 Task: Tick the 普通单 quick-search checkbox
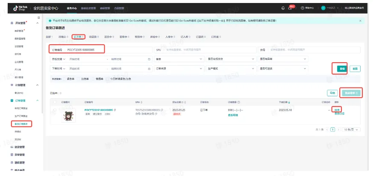tap(93, 79)
